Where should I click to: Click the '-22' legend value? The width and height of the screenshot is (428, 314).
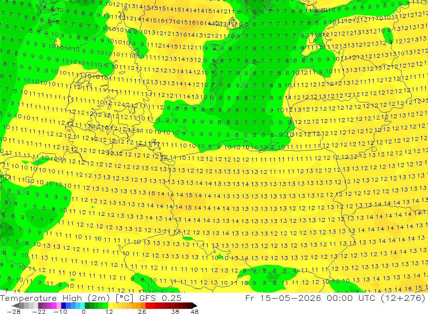[x=39, y=312]
